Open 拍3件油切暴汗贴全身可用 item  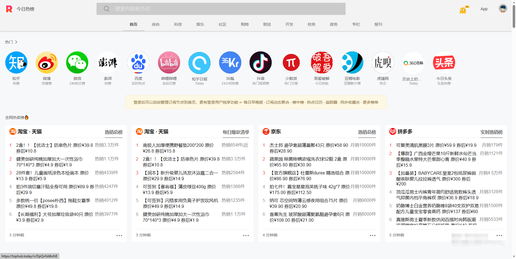pyautogui.click(x=55, y=190)
